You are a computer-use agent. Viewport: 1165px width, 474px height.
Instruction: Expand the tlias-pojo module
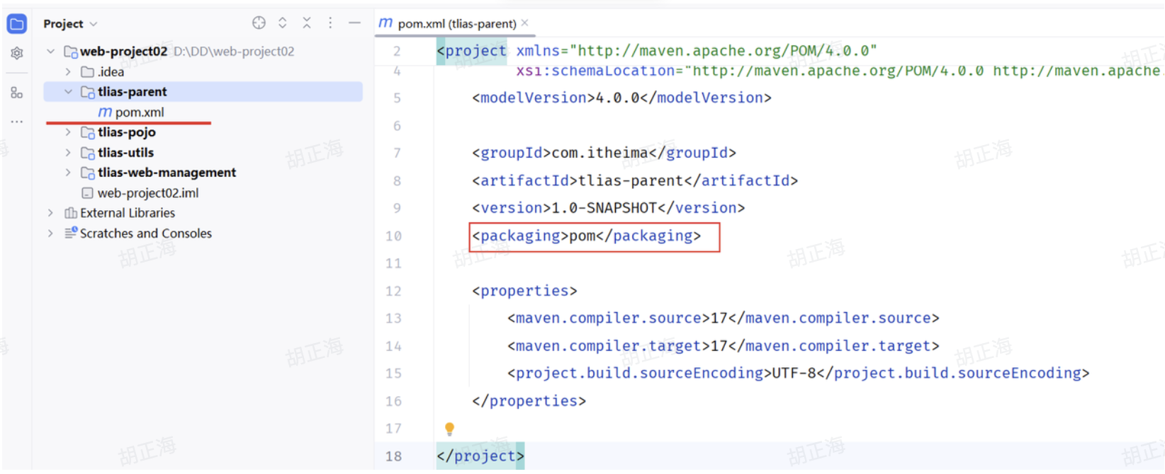point(68,132)
